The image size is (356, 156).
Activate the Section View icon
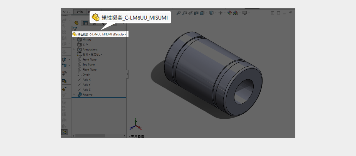coord(196,13)
